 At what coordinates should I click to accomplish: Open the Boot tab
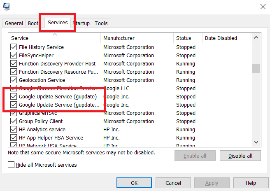click(33, 23)
